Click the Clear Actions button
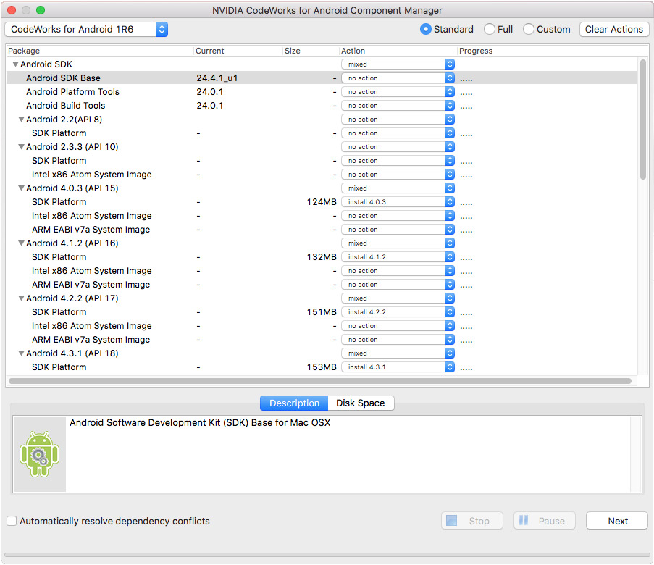The image size is (654, 565). tap(613, 29)
